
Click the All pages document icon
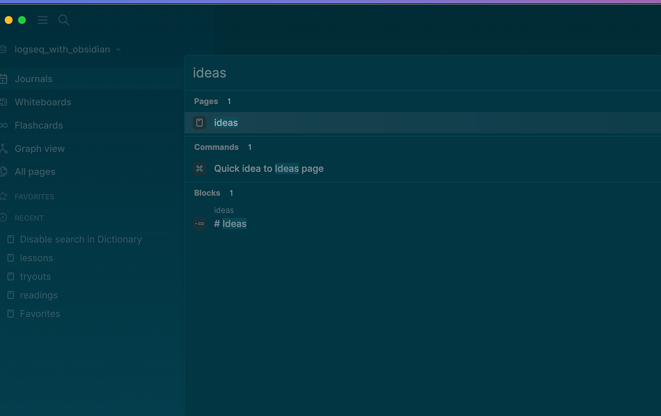point(3,172)
